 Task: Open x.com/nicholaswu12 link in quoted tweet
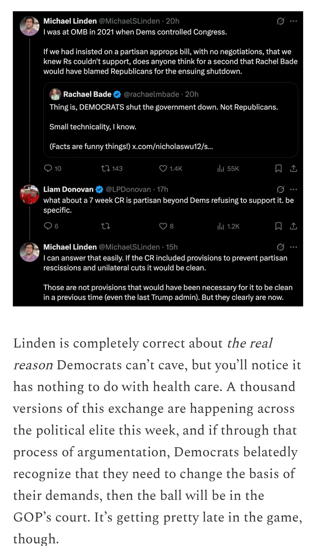point(172,147)
